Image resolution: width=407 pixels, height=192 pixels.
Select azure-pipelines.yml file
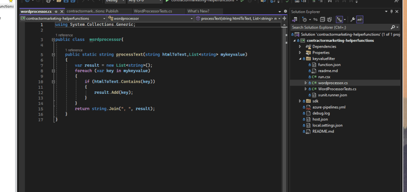pyautogui.click(x=329, y=107)
